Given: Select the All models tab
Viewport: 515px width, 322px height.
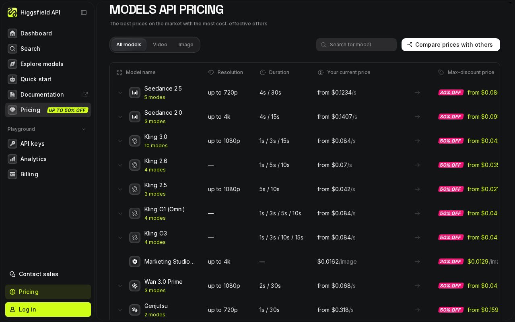Looking at the screenshot, I should coord(129,45).
